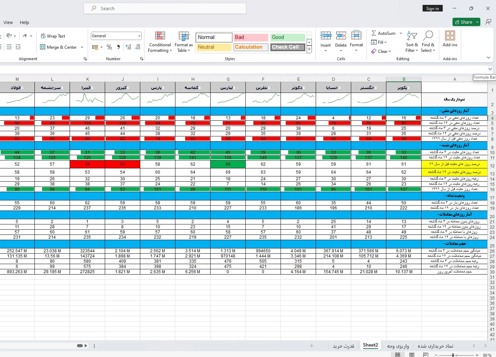Screen dimensions: 496x357
Task: Open the General number format dropdown
Action: click(x=139, y=36)
